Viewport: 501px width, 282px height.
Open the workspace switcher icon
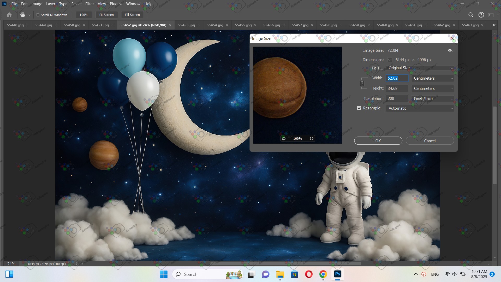pyautogui.click(x=491, y=15)
